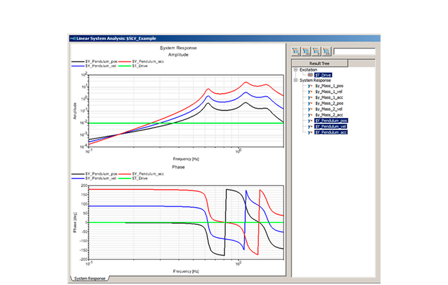This screenshot has width=448, height=285.
Task: Collapse the System Response tree node
Action: point(296,81)
